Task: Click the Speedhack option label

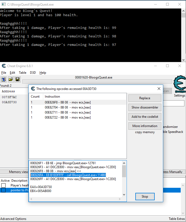Action: [x=173, y=132]
